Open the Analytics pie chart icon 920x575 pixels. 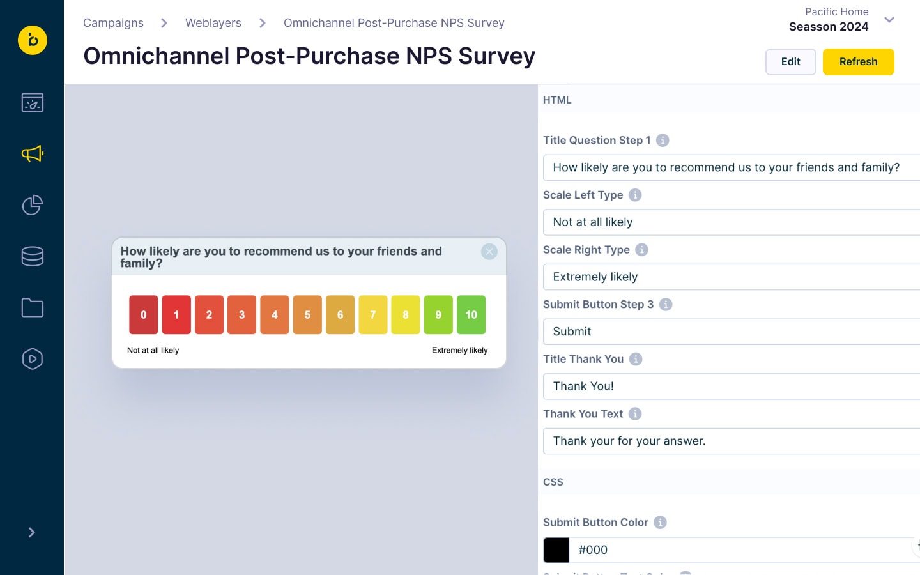click(x=33, y=205)
